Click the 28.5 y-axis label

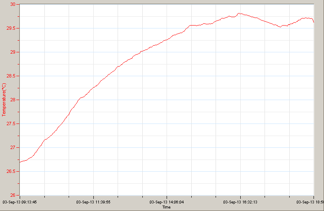(x=11, y=76)
